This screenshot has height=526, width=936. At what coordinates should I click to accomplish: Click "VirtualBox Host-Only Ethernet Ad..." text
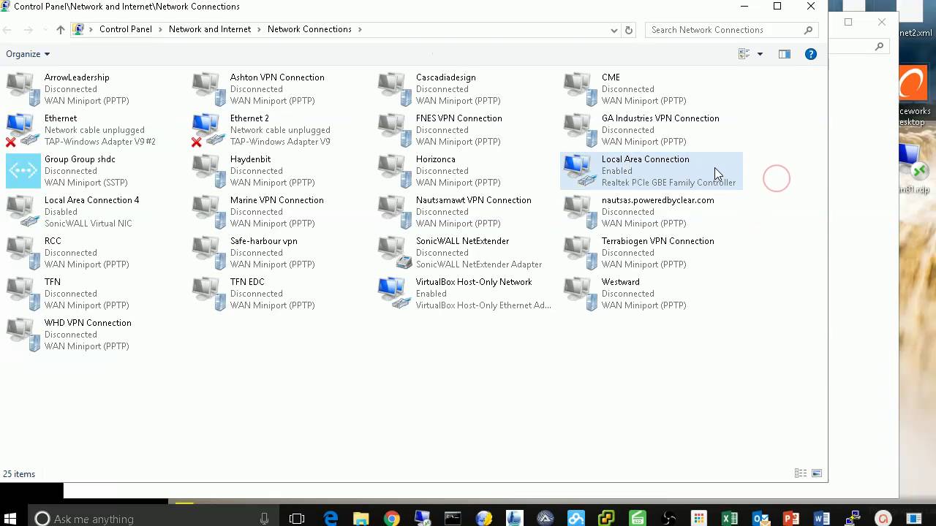(483, 305)
